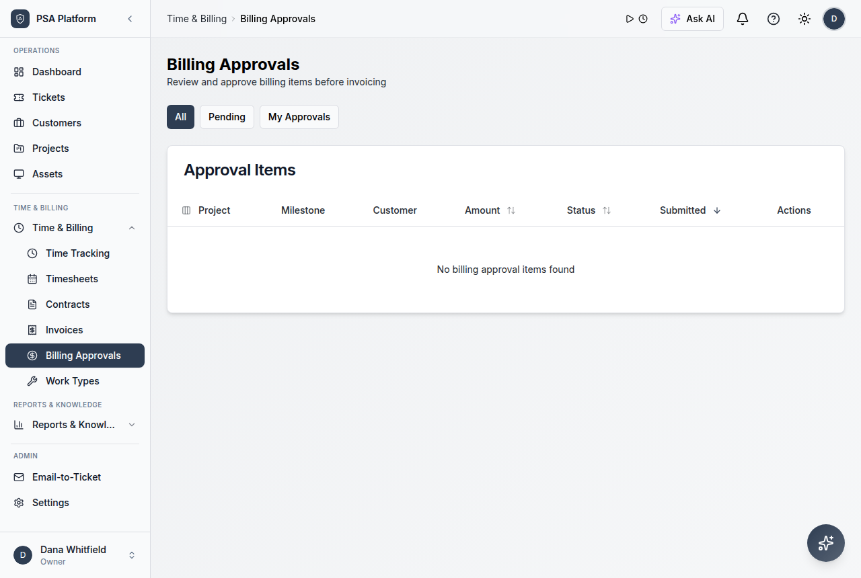This screenshot has height=578, width=861.
Task: Open Settings page label
Action: pyautogui.click(x=50, y=503)
